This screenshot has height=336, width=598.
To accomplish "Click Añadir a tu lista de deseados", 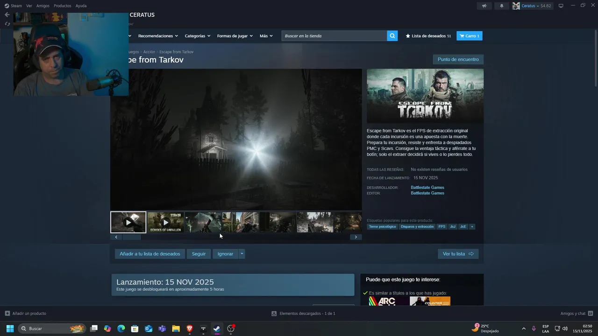I will pyautogui.click(x=150, y=254).
